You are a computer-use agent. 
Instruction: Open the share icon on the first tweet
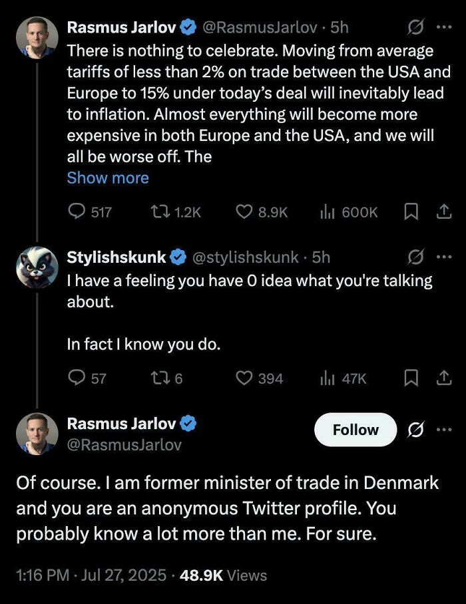click(445, 212)
